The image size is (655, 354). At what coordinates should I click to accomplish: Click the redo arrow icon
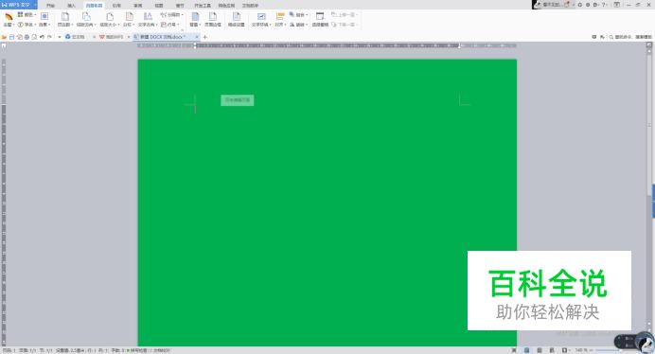[x=49, y=37]
